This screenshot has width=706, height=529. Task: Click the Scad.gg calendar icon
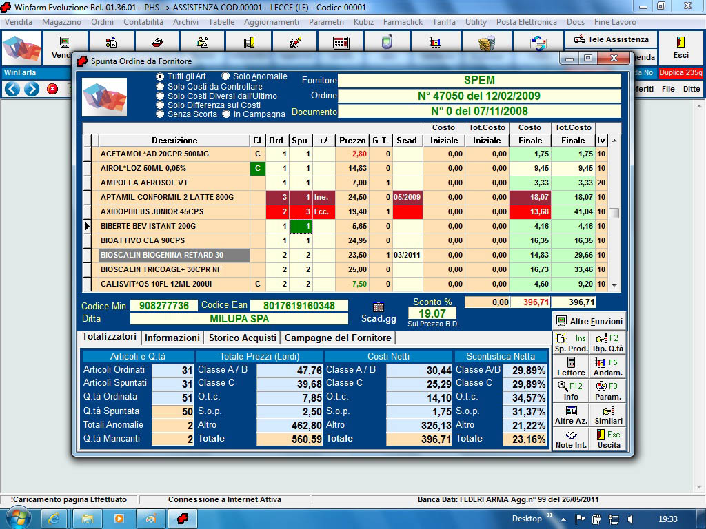378,307
